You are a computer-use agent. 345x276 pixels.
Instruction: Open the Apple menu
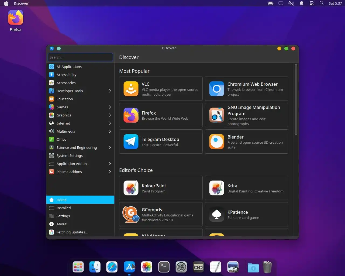click(x=6, y=3)
